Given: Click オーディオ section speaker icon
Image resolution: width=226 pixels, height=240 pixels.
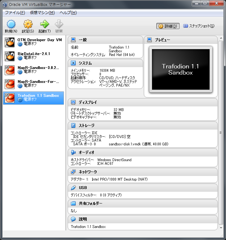Looking at the screenshot, I should click(73, 152).
